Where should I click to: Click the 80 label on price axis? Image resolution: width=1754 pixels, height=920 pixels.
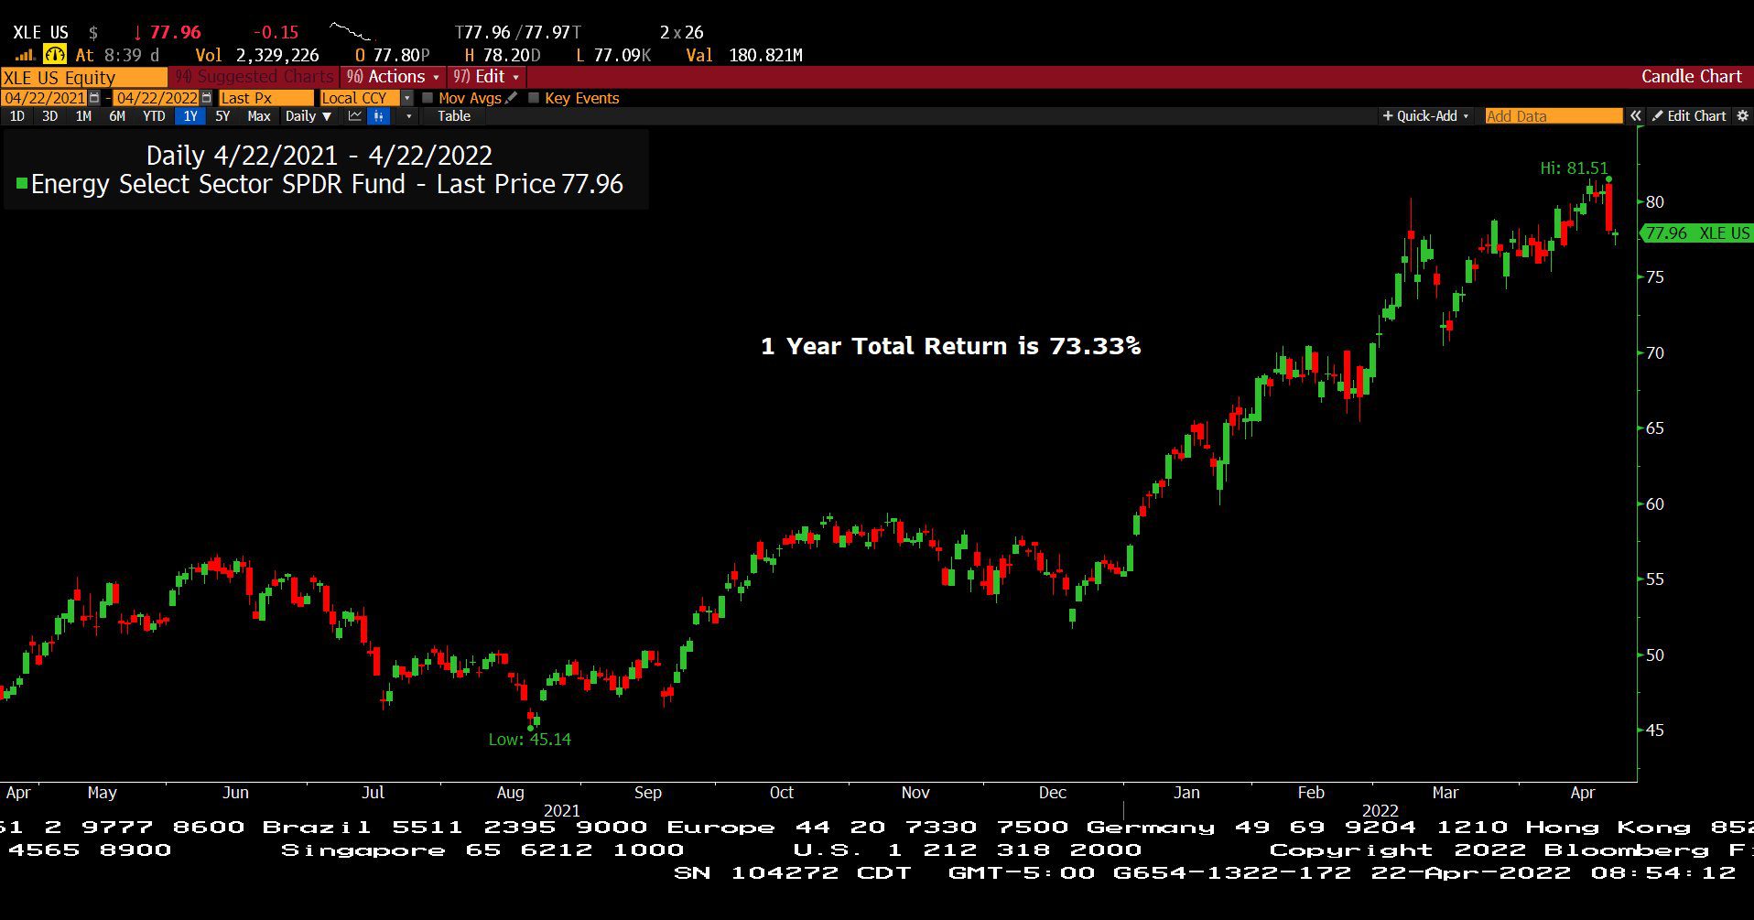1655,202
